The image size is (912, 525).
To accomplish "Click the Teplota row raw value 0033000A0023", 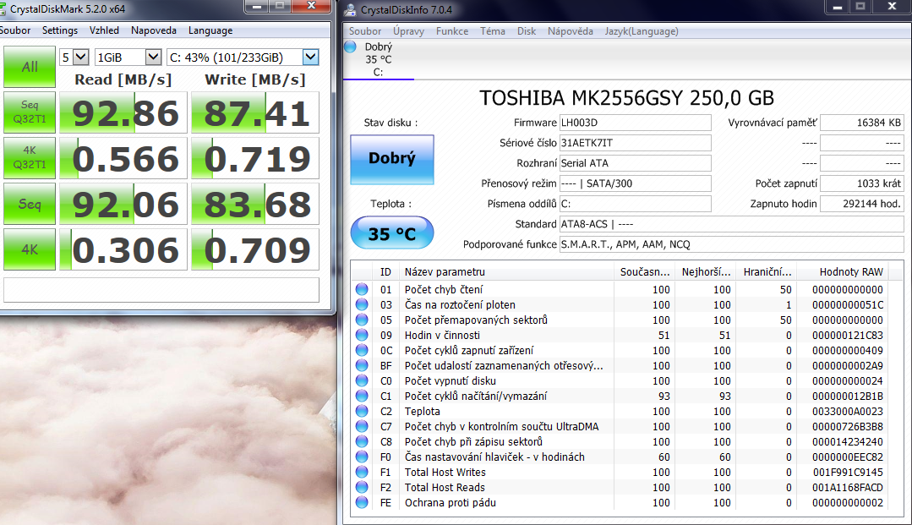I will tap(848, 411).
